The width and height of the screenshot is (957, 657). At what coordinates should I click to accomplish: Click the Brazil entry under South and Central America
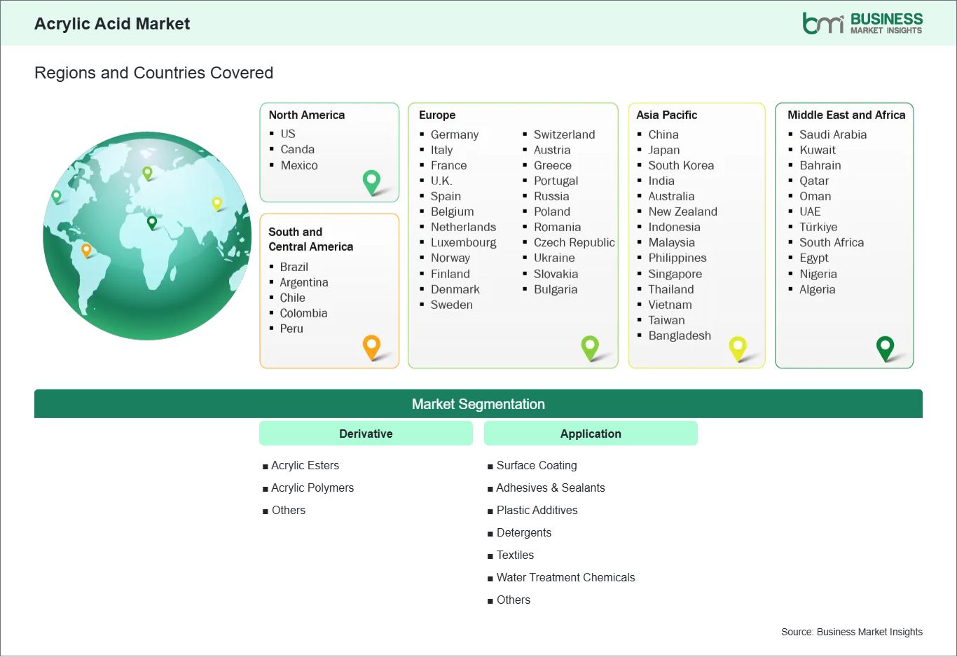[294, 267]
